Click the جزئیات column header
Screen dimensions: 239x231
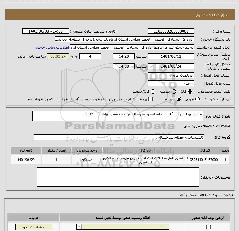(x=34, y=218)
